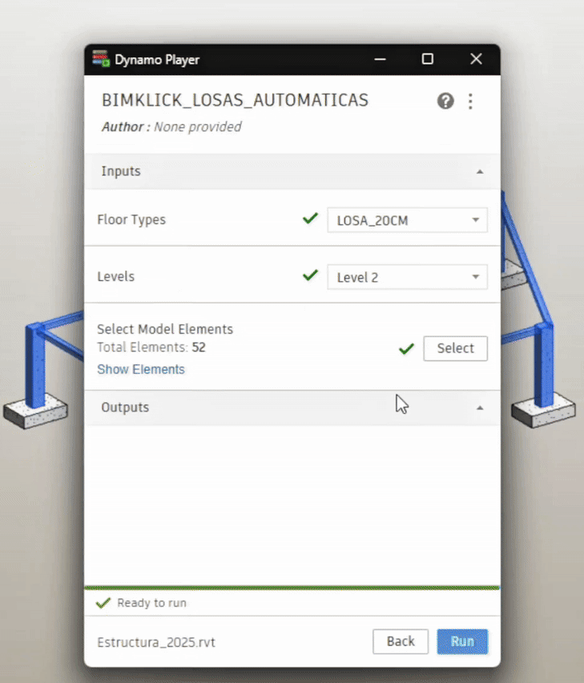Open the Levels dropdown showing Level 2
This screenshot has width=584, height=683.
[407, 277]
